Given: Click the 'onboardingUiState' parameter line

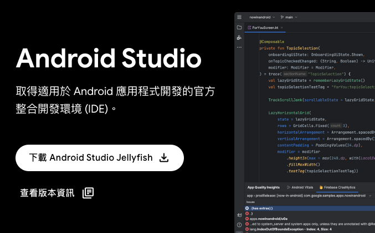Looking at the screenshot, I should point(316,55).
